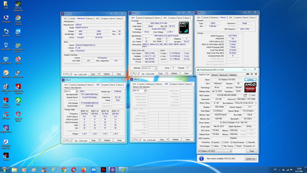
Task: Toggle OpenGL 4.2 checkbox in GPU-Z
Action: [x=244, y=146]
